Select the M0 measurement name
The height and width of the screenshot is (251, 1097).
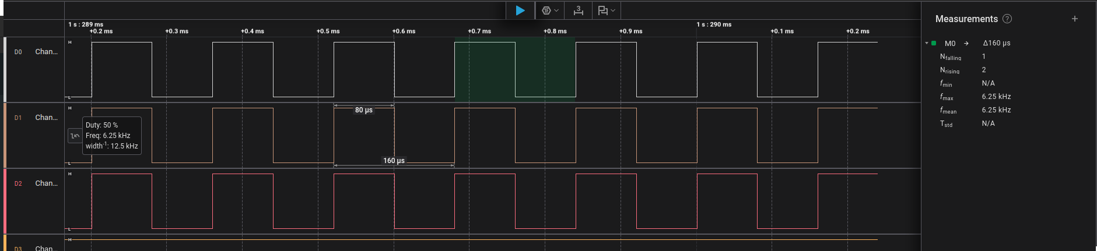pos(950,43)
